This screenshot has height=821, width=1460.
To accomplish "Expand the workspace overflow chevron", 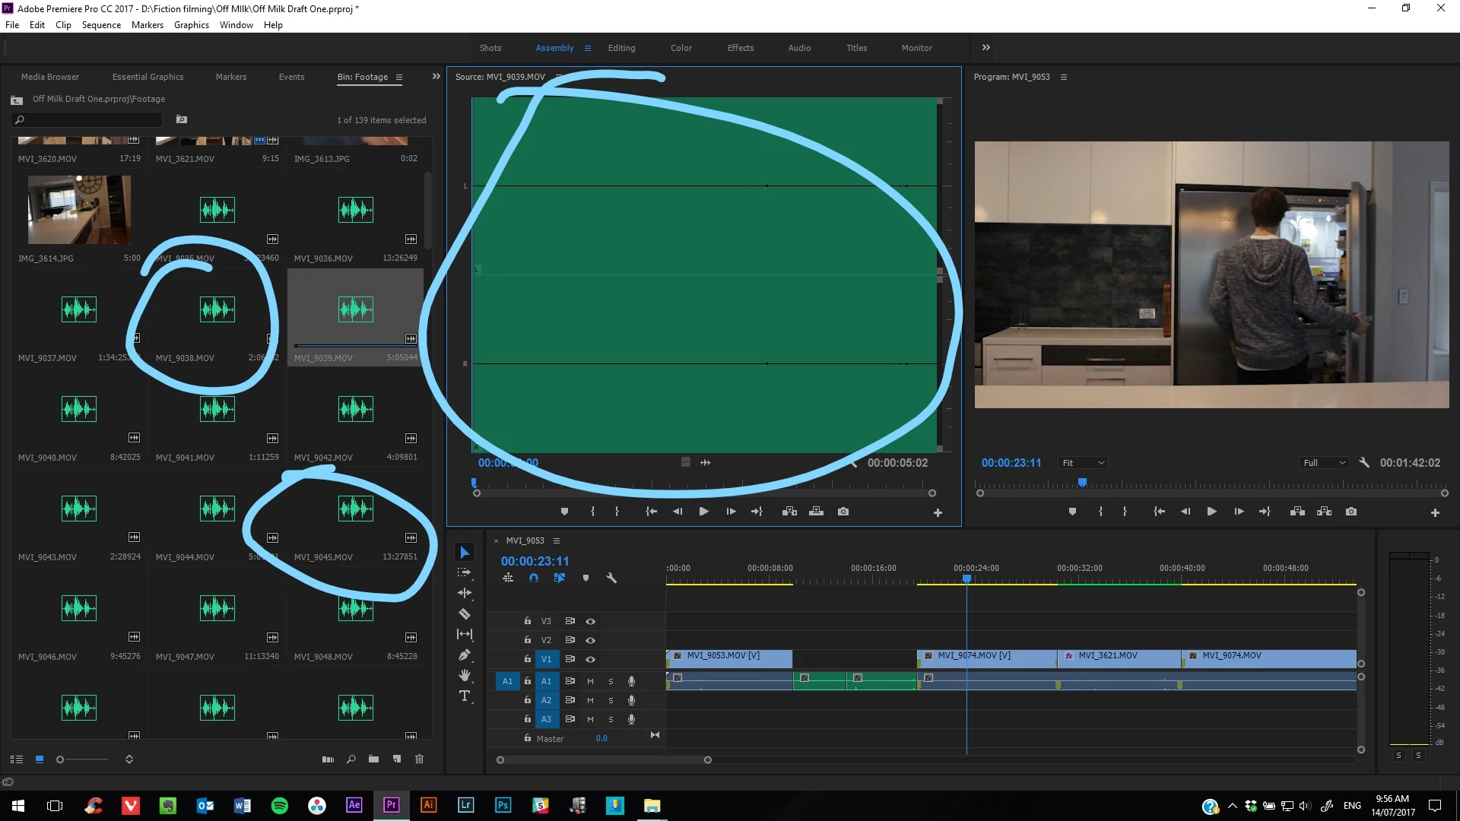I will pyautogui.click(x=986, y=47).
